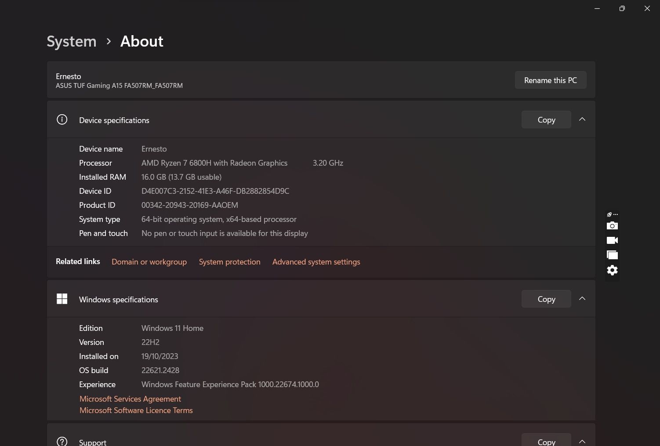Click the Windows 11 Home edition value
660x446 pixels.
click(x=172, y=328)
